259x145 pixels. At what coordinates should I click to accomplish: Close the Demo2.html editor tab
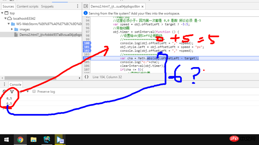click(142, 6)
